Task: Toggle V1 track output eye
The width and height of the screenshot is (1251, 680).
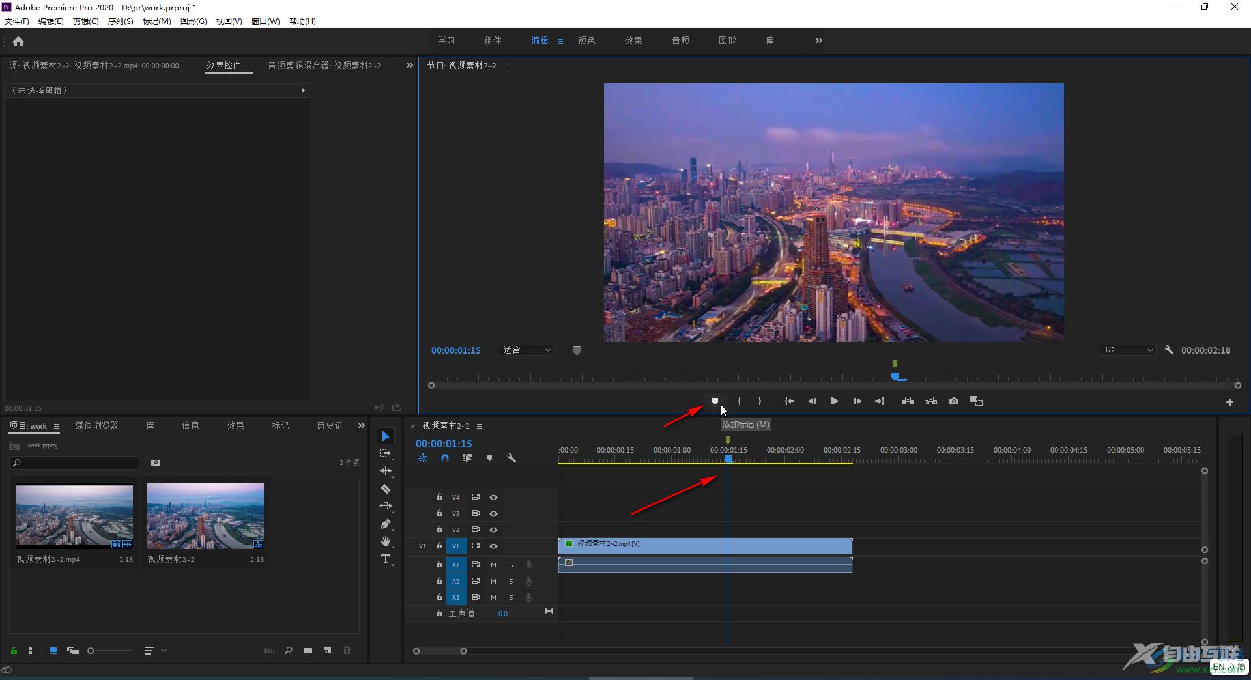Action: (493, 546)
